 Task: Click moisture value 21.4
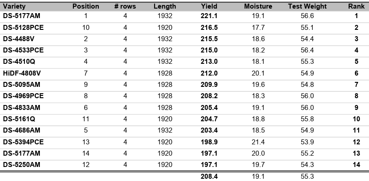pyautogui.click(x=258, y=142)
